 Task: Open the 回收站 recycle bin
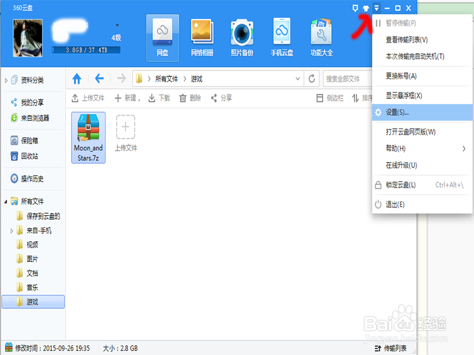pyautogui.click(x=28, y=156)
